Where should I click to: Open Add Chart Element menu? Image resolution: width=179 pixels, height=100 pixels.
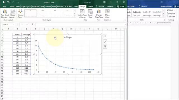pyautogui.click(x=5, y=14)
